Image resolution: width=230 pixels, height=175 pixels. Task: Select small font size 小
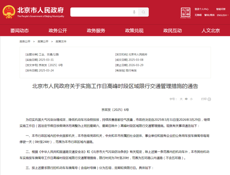(x=191, y=99)
